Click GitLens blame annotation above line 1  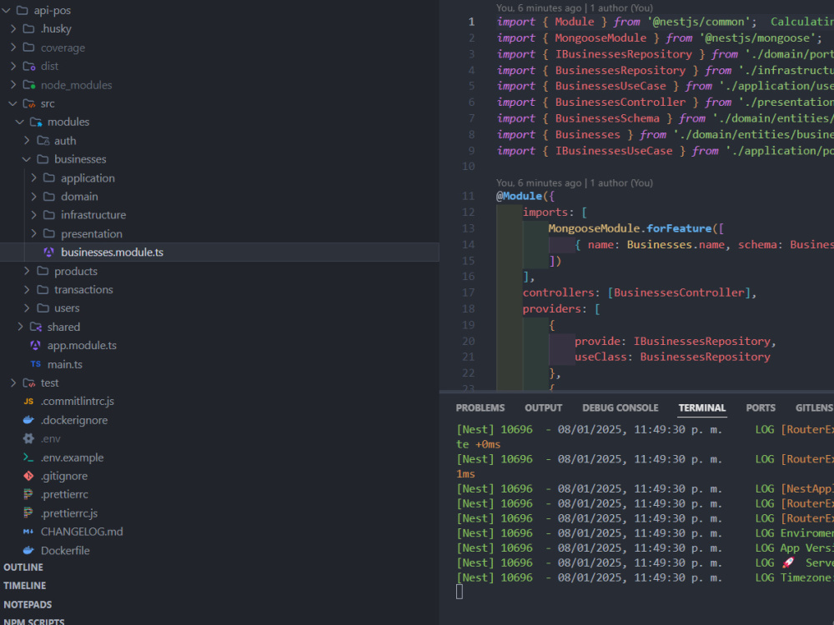coord(575,8)
